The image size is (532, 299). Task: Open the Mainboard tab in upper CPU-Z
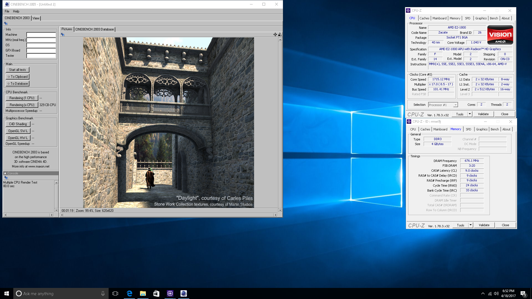[x=439, y=18]
